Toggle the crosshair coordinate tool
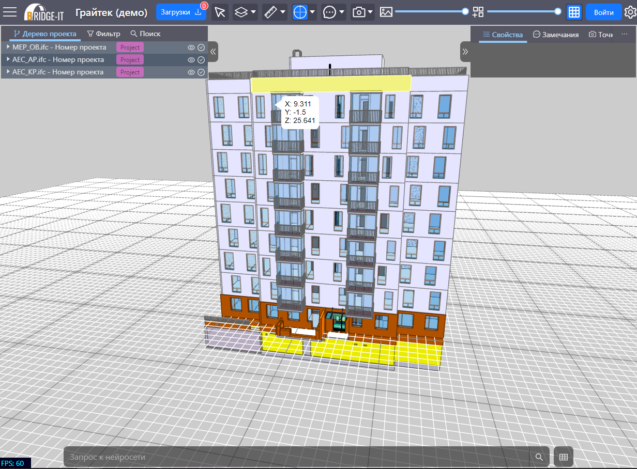Viewport: 637px width, 469px height. coord(300,12)
